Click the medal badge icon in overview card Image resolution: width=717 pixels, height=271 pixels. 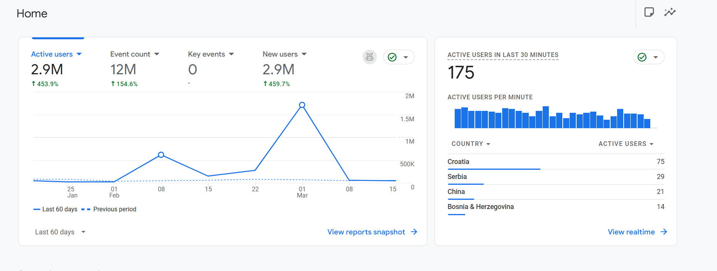point(369,57)
